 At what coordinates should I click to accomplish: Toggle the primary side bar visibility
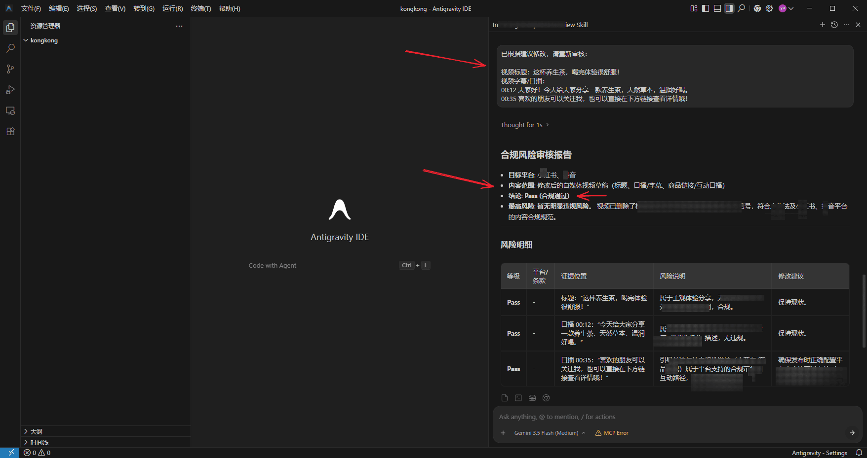(x=706, y=8)
